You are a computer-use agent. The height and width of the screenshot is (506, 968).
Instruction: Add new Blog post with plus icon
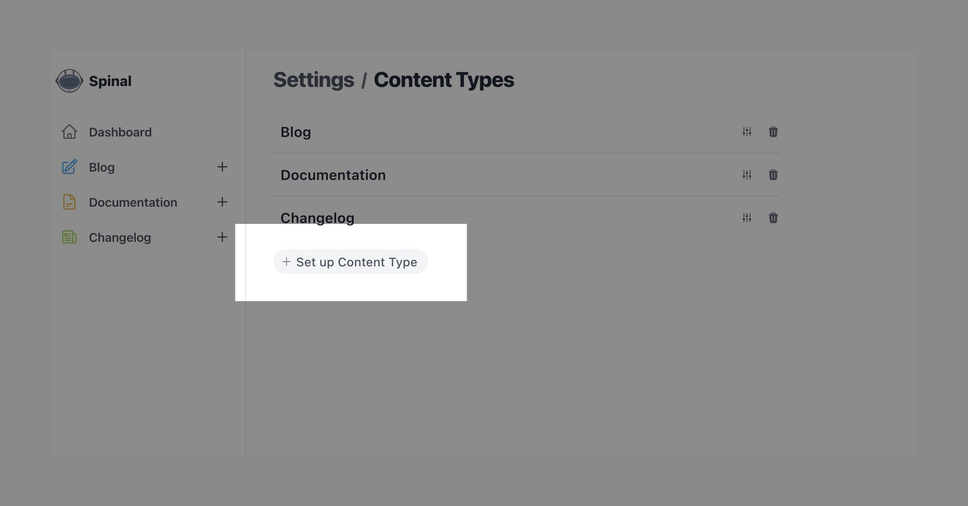point(222,167)
